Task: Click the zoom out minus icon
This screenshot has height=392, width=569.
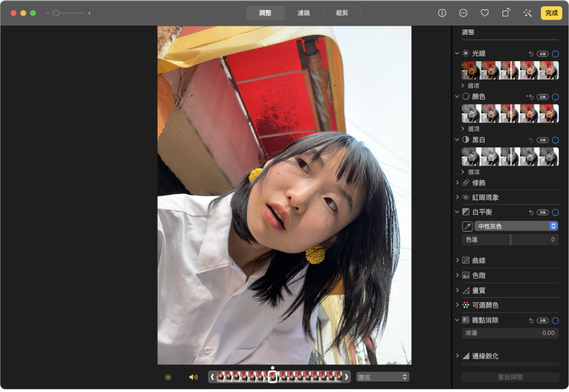Action: point(48,13)
